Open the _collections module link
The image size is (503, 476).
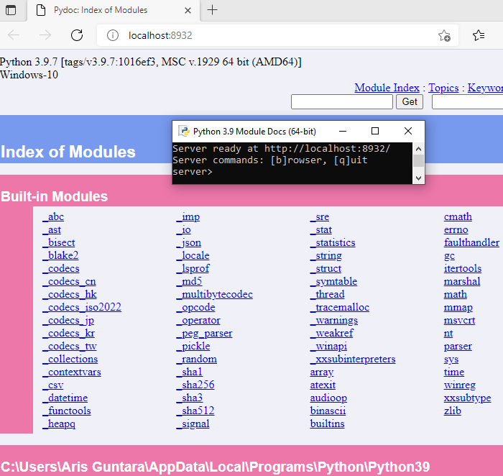tap(70, 359)
